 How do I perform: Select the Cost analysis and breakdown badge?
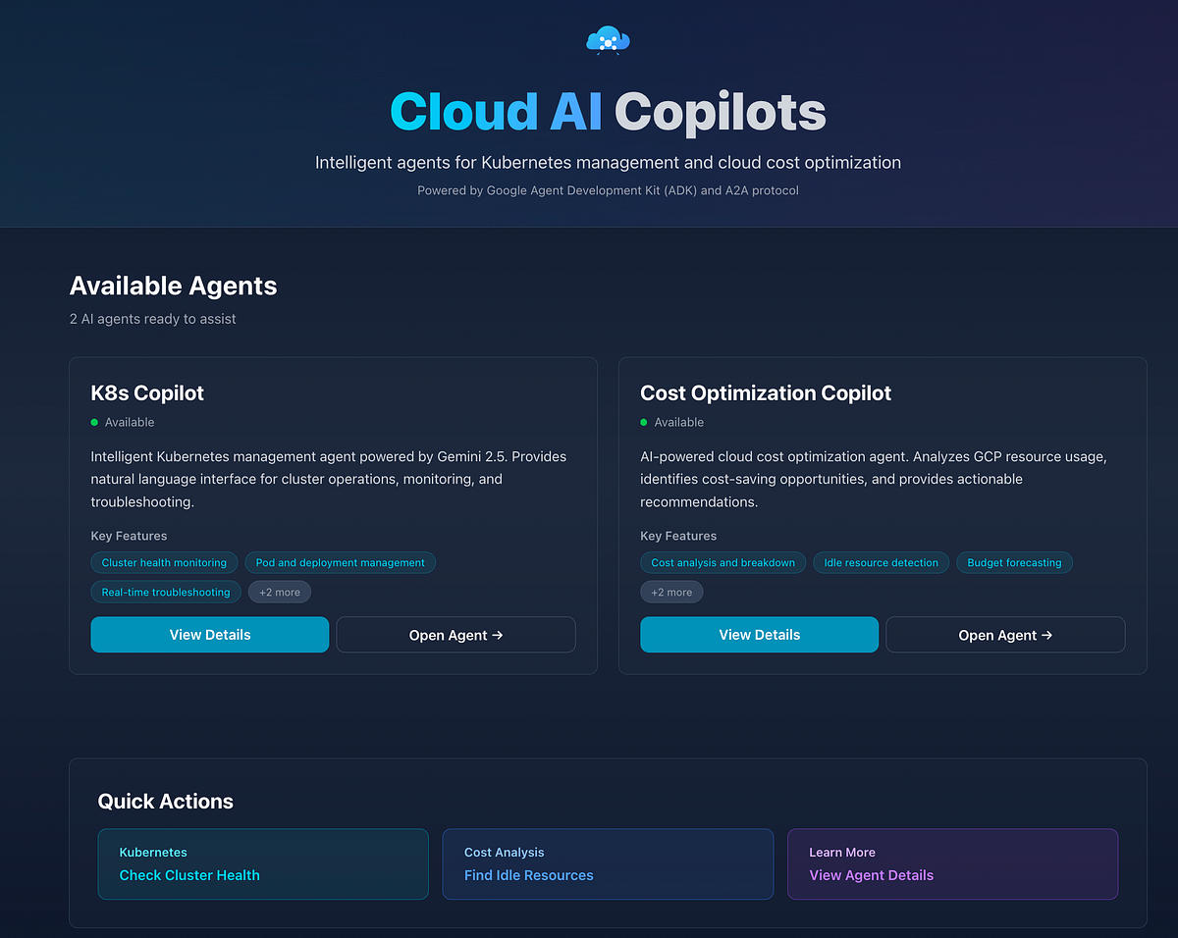point(723,562)
